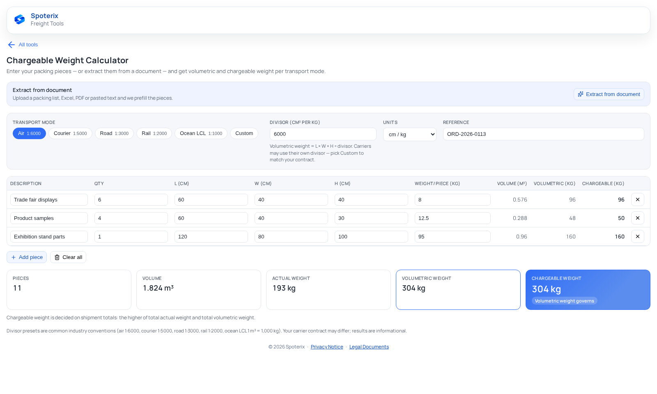Switch to Rail 1:2000 mode
This screenshot has height=394, width=657.
[x=154, y=133]
